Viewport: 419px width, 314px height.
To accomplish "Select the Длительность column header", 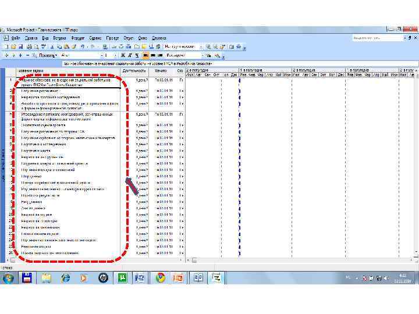I will click(134, 71).
